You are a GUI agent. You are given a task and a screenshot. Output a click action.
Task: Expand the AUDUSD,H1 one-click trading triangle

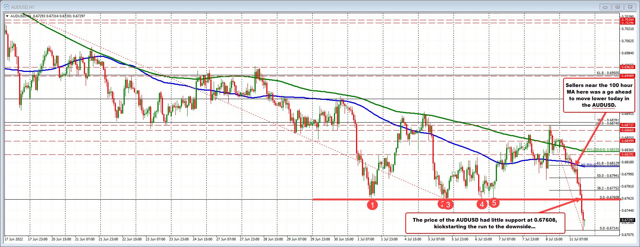tap(7, 16)
